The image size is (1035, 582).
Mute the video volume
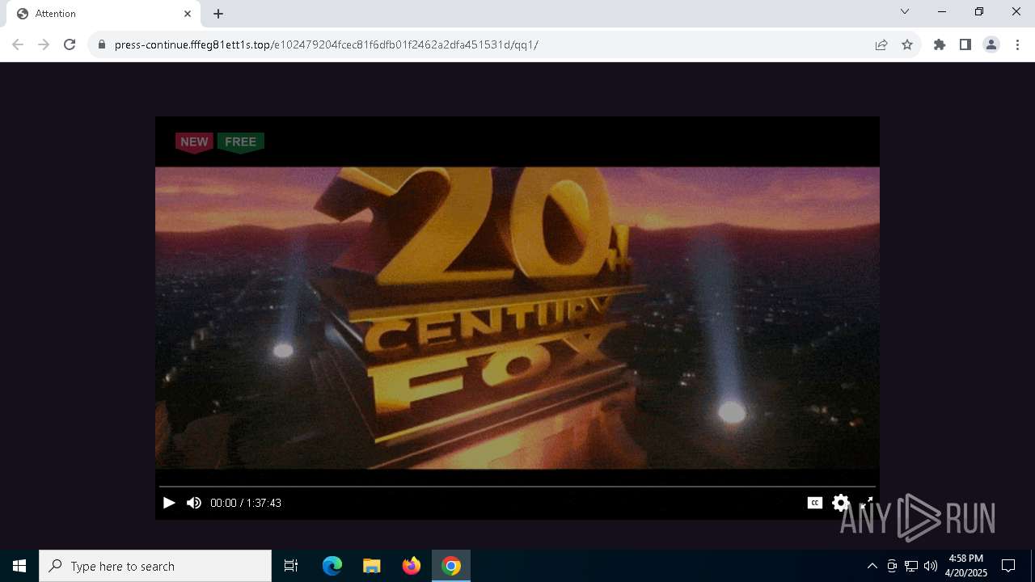194,503
